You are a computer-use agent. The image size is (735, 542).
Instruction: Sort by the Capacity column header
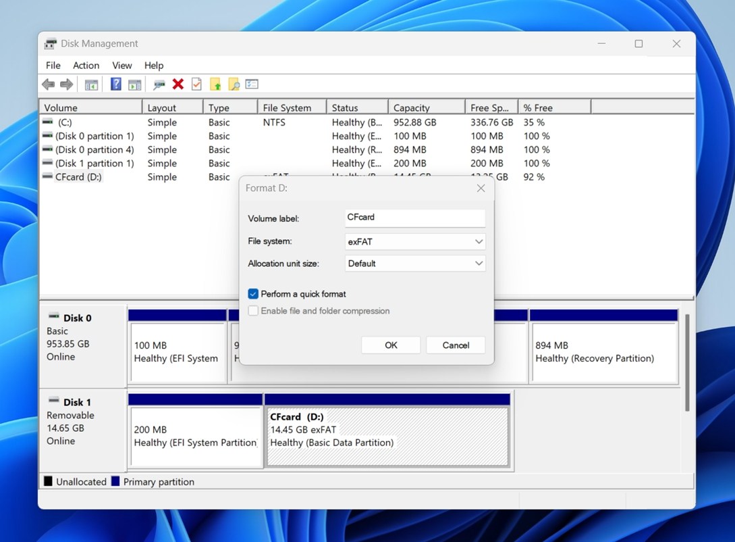[x=427, y=107]
